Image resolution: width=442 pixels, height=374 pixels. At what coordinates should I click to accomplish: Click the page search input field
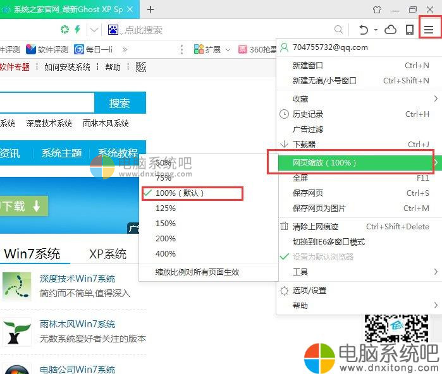point(47,103)
